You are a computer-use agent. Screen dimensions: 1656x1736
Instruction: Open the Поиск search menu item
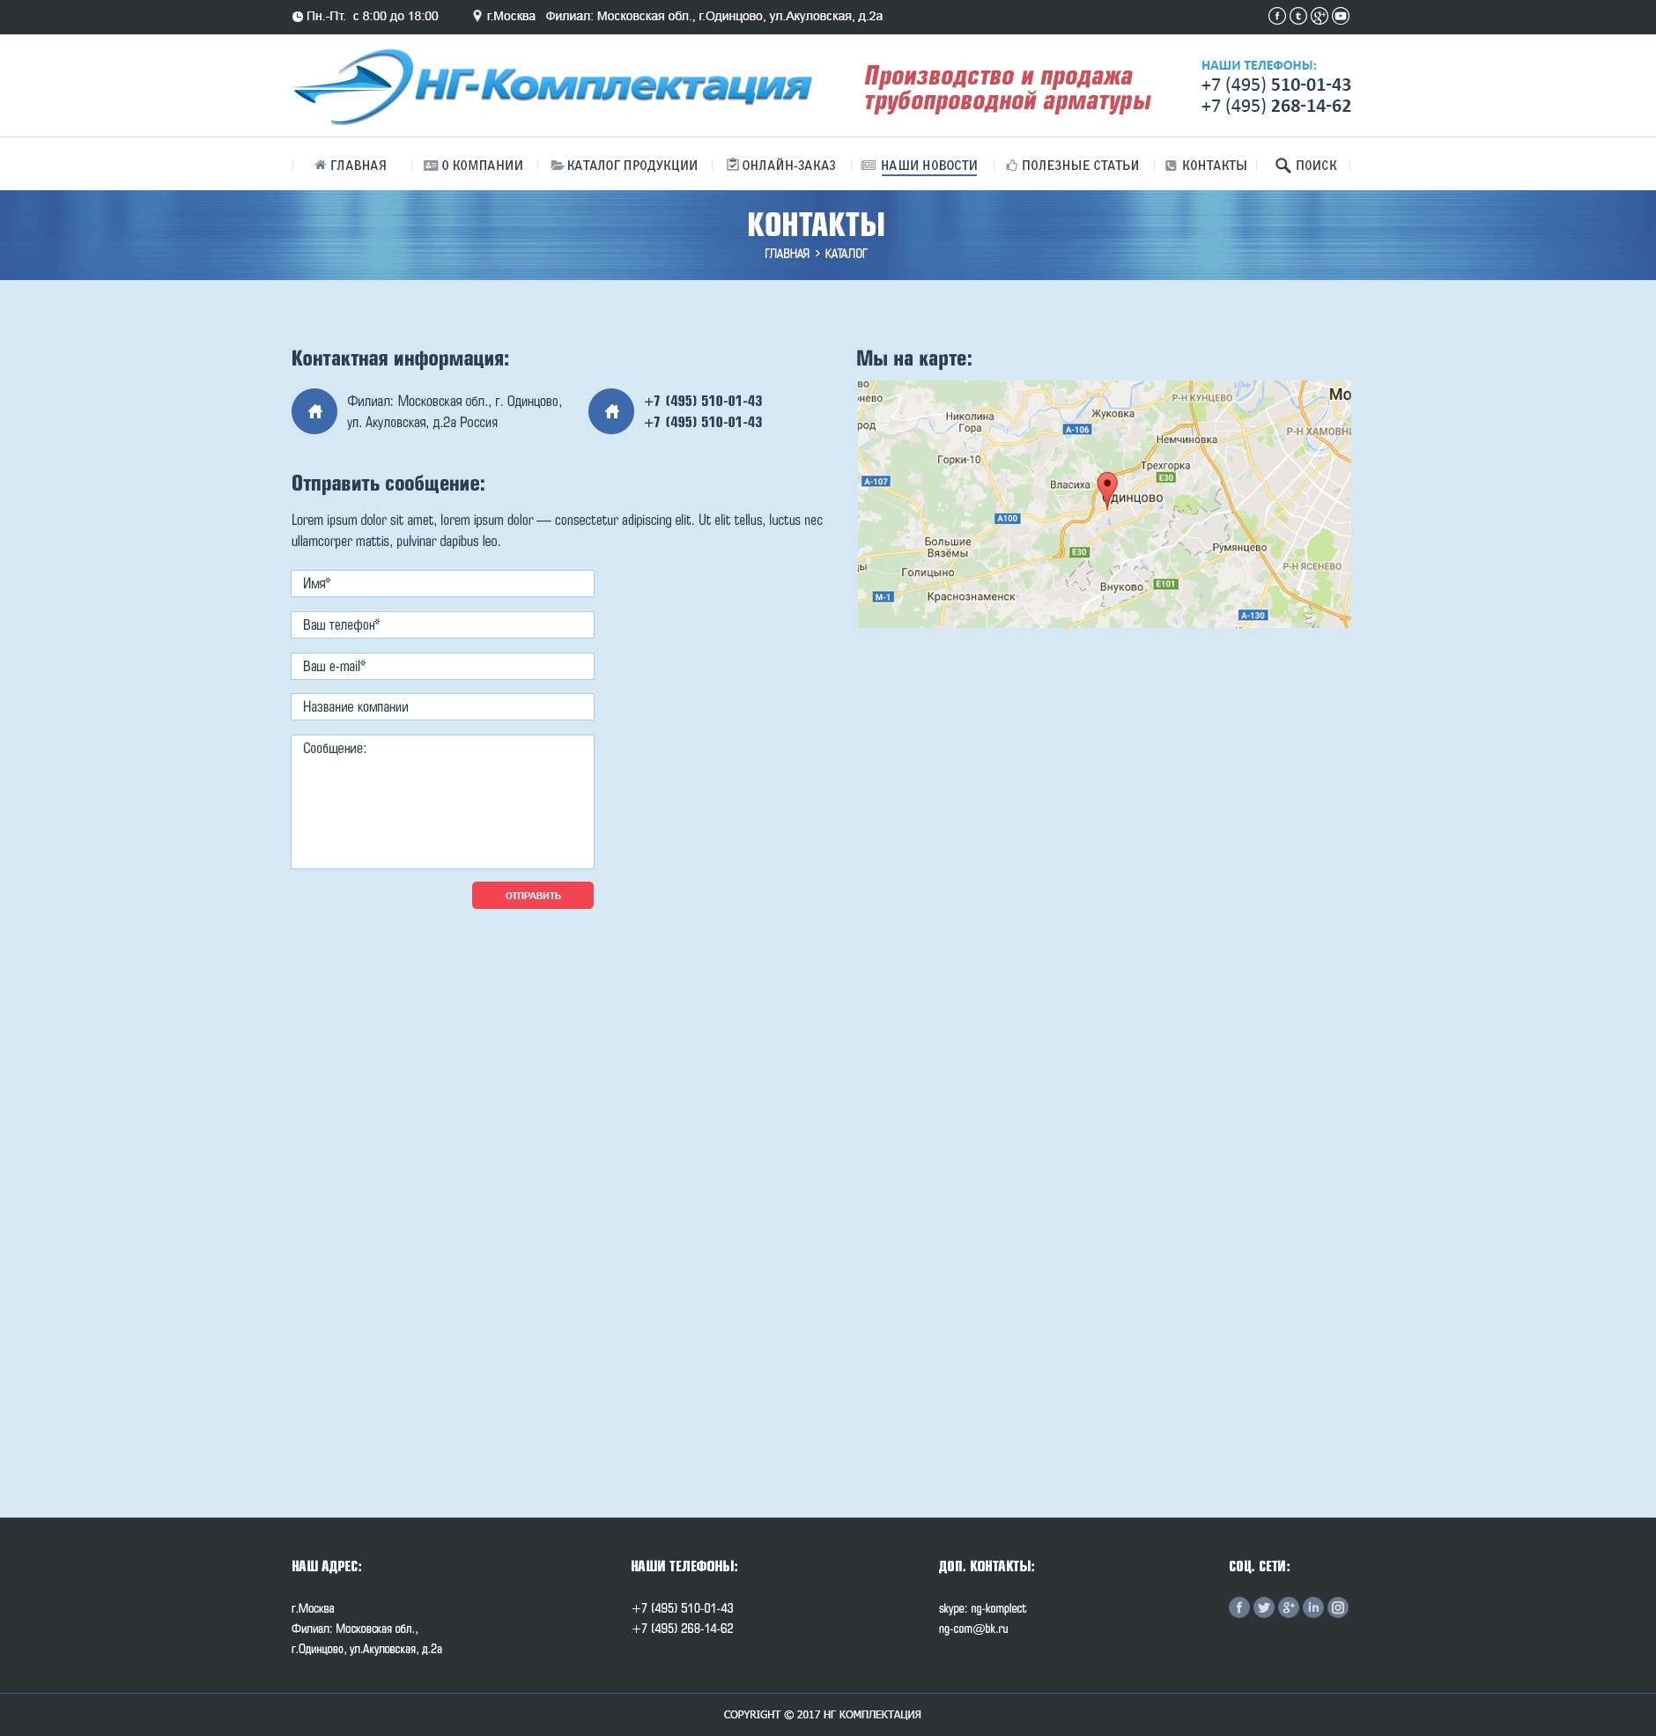click(1305, 165)
